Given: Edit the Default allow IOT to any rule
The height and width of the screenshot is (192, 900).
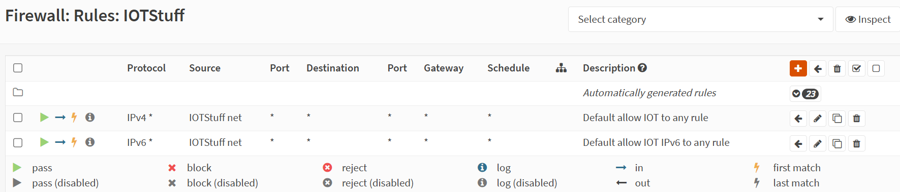Looking at the screenshot, I should pyautogui.click(x=818, y=119).
